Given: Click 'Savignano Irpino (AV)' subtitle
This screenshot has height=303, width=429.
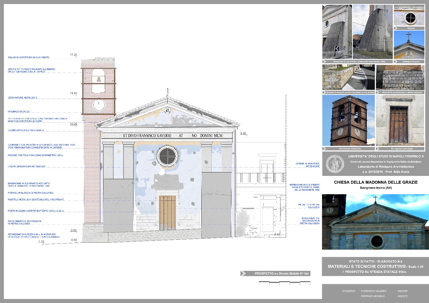Looking at the screenshot, I should pyautogui.click(x=376, y=188).
